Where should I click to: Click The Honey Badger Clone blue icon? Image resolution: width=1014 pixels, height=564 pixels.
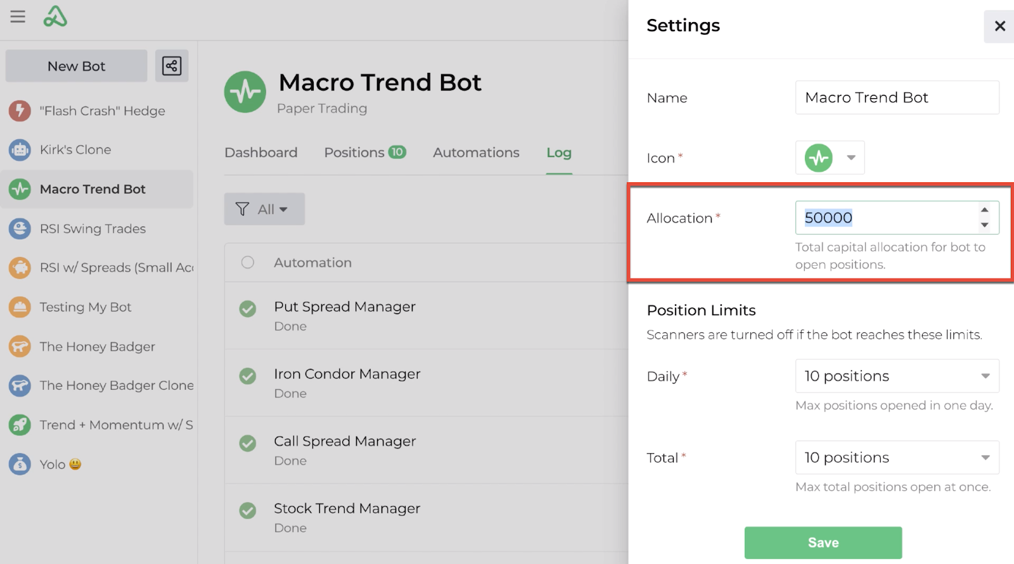click(20, 385)
